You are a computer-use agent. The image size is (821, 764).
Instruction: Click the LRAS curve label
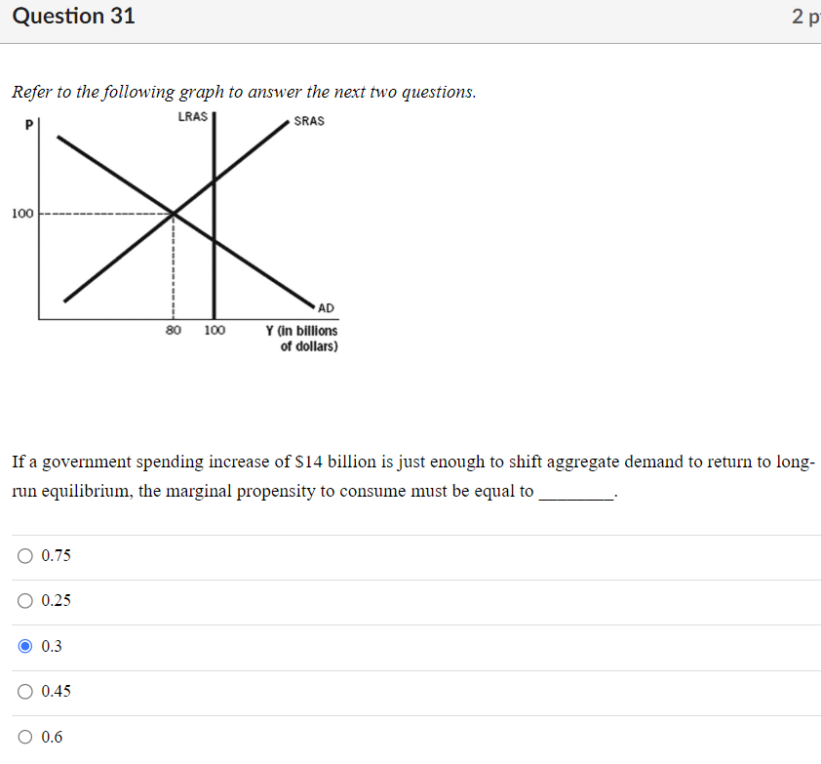coord(191,116)
